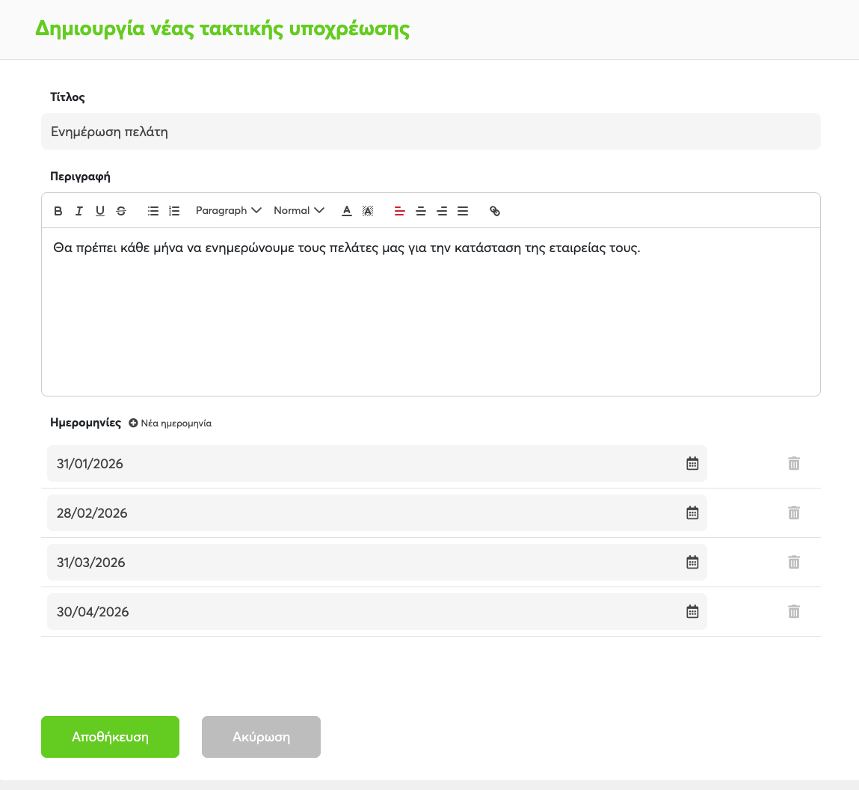Image resolution: width=859 pixels, height=790 pixels.
Task: Justify the description text
Action: (x=463, y=211)
